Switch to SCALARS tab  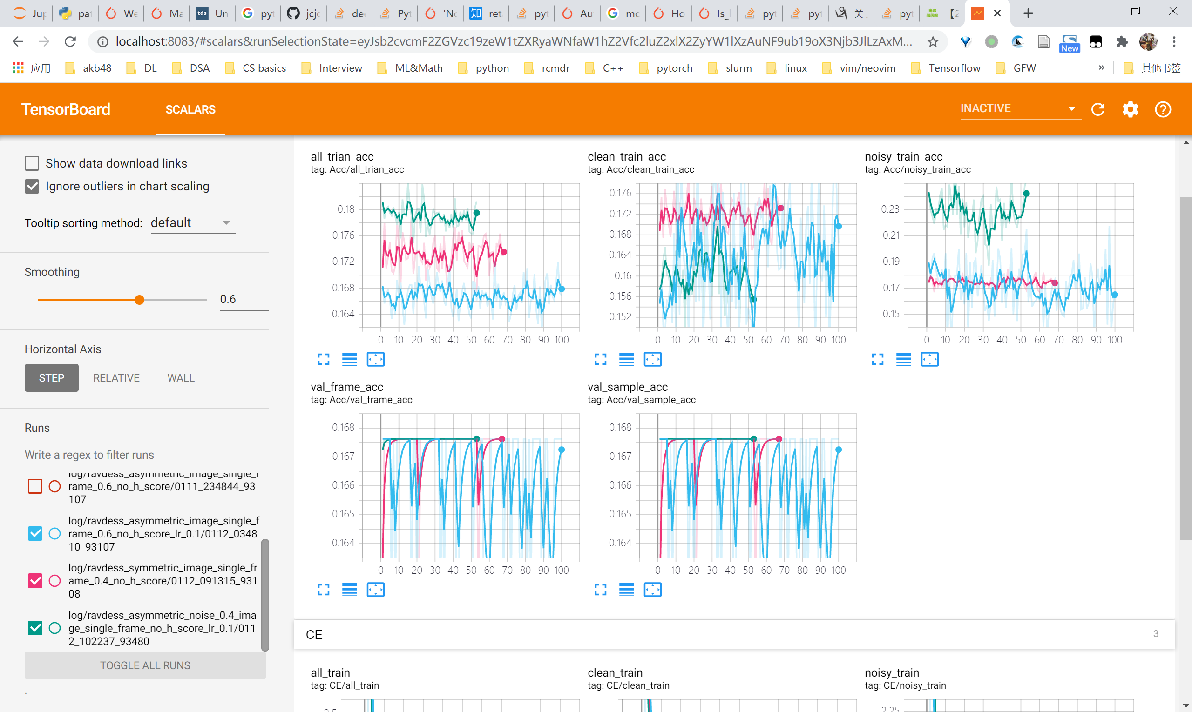pos(190,109)
